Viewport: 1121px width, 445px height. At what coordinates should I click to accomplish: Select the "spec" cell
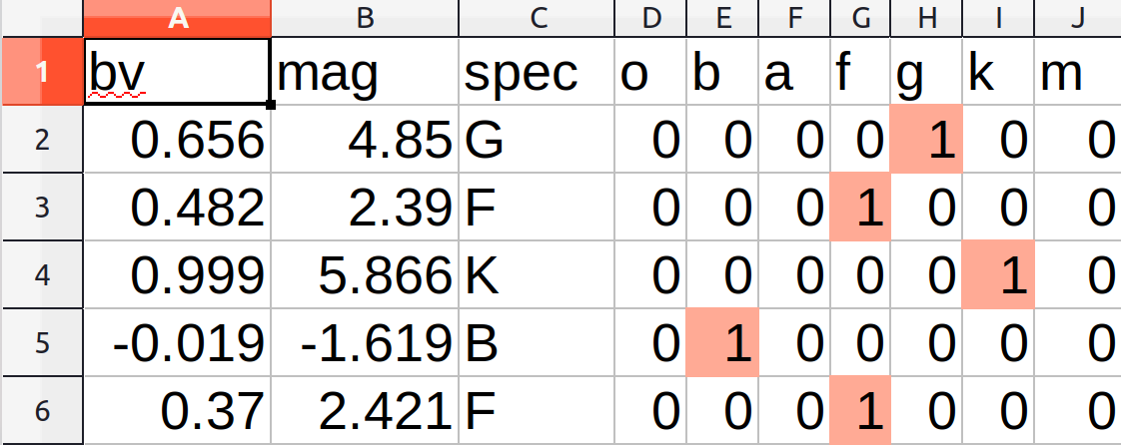tap(539, 72)
